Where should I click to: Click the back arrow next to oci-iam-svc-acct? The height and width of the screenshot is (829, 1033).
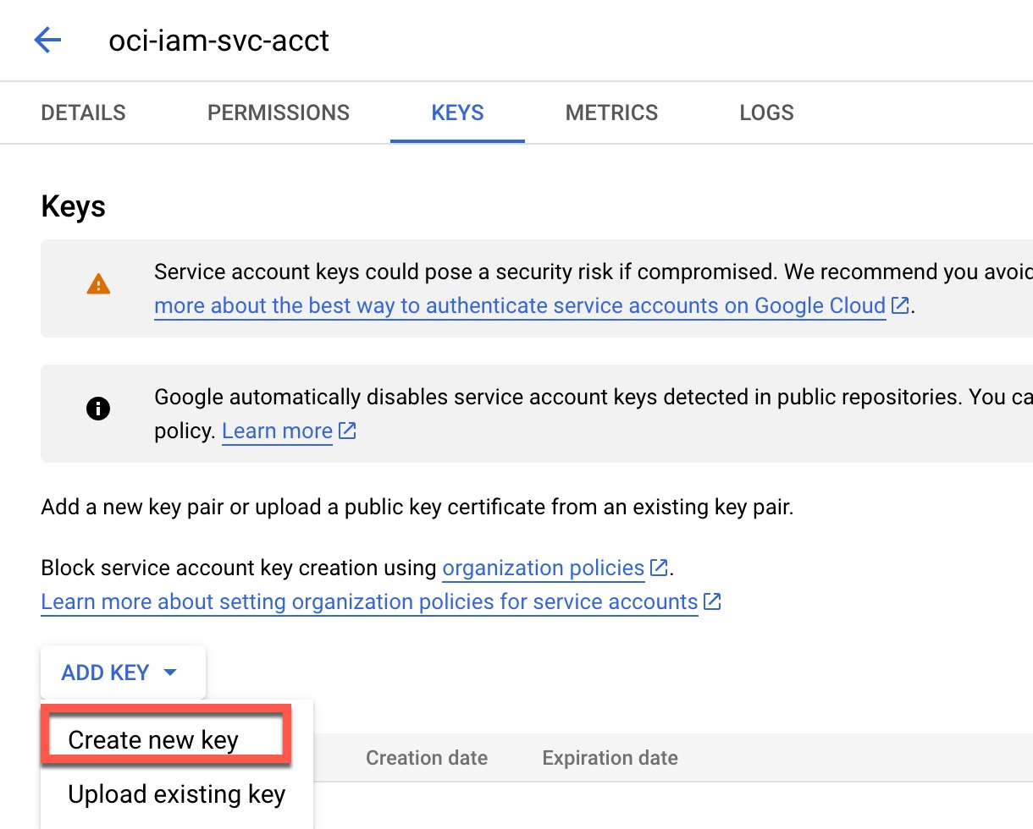click(47, 40)
